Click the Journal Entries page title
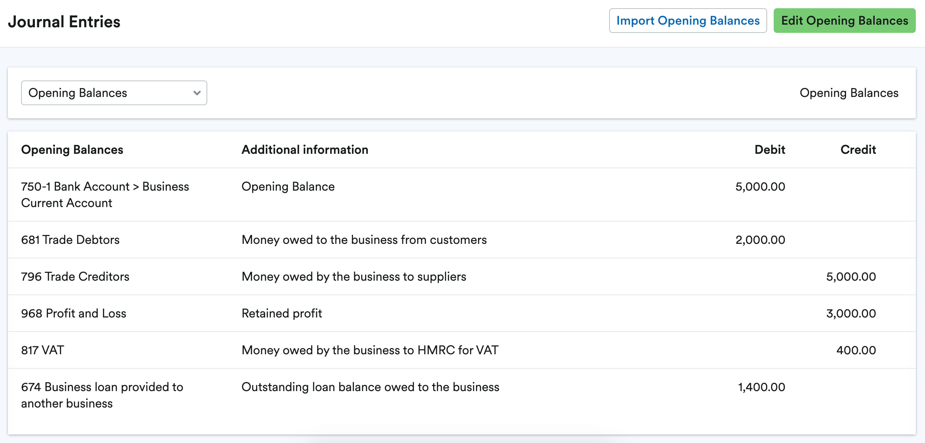Viewport: 925px width, 443px height. point(64,21)
